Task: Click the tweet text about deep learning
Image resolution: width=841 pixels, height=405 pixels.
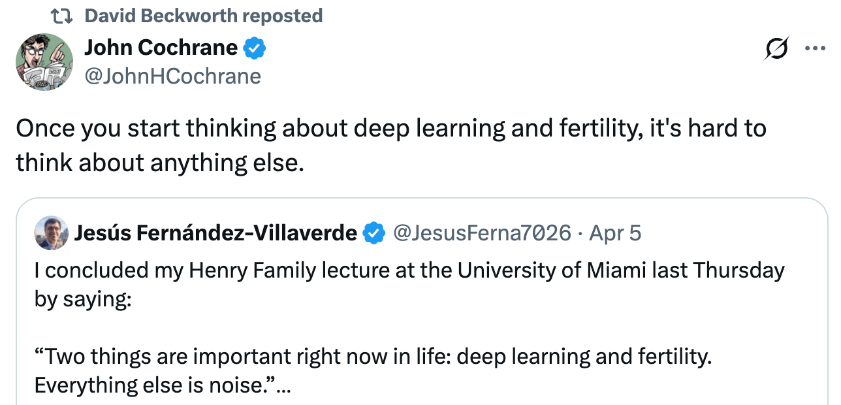Action: coord(390,145)
